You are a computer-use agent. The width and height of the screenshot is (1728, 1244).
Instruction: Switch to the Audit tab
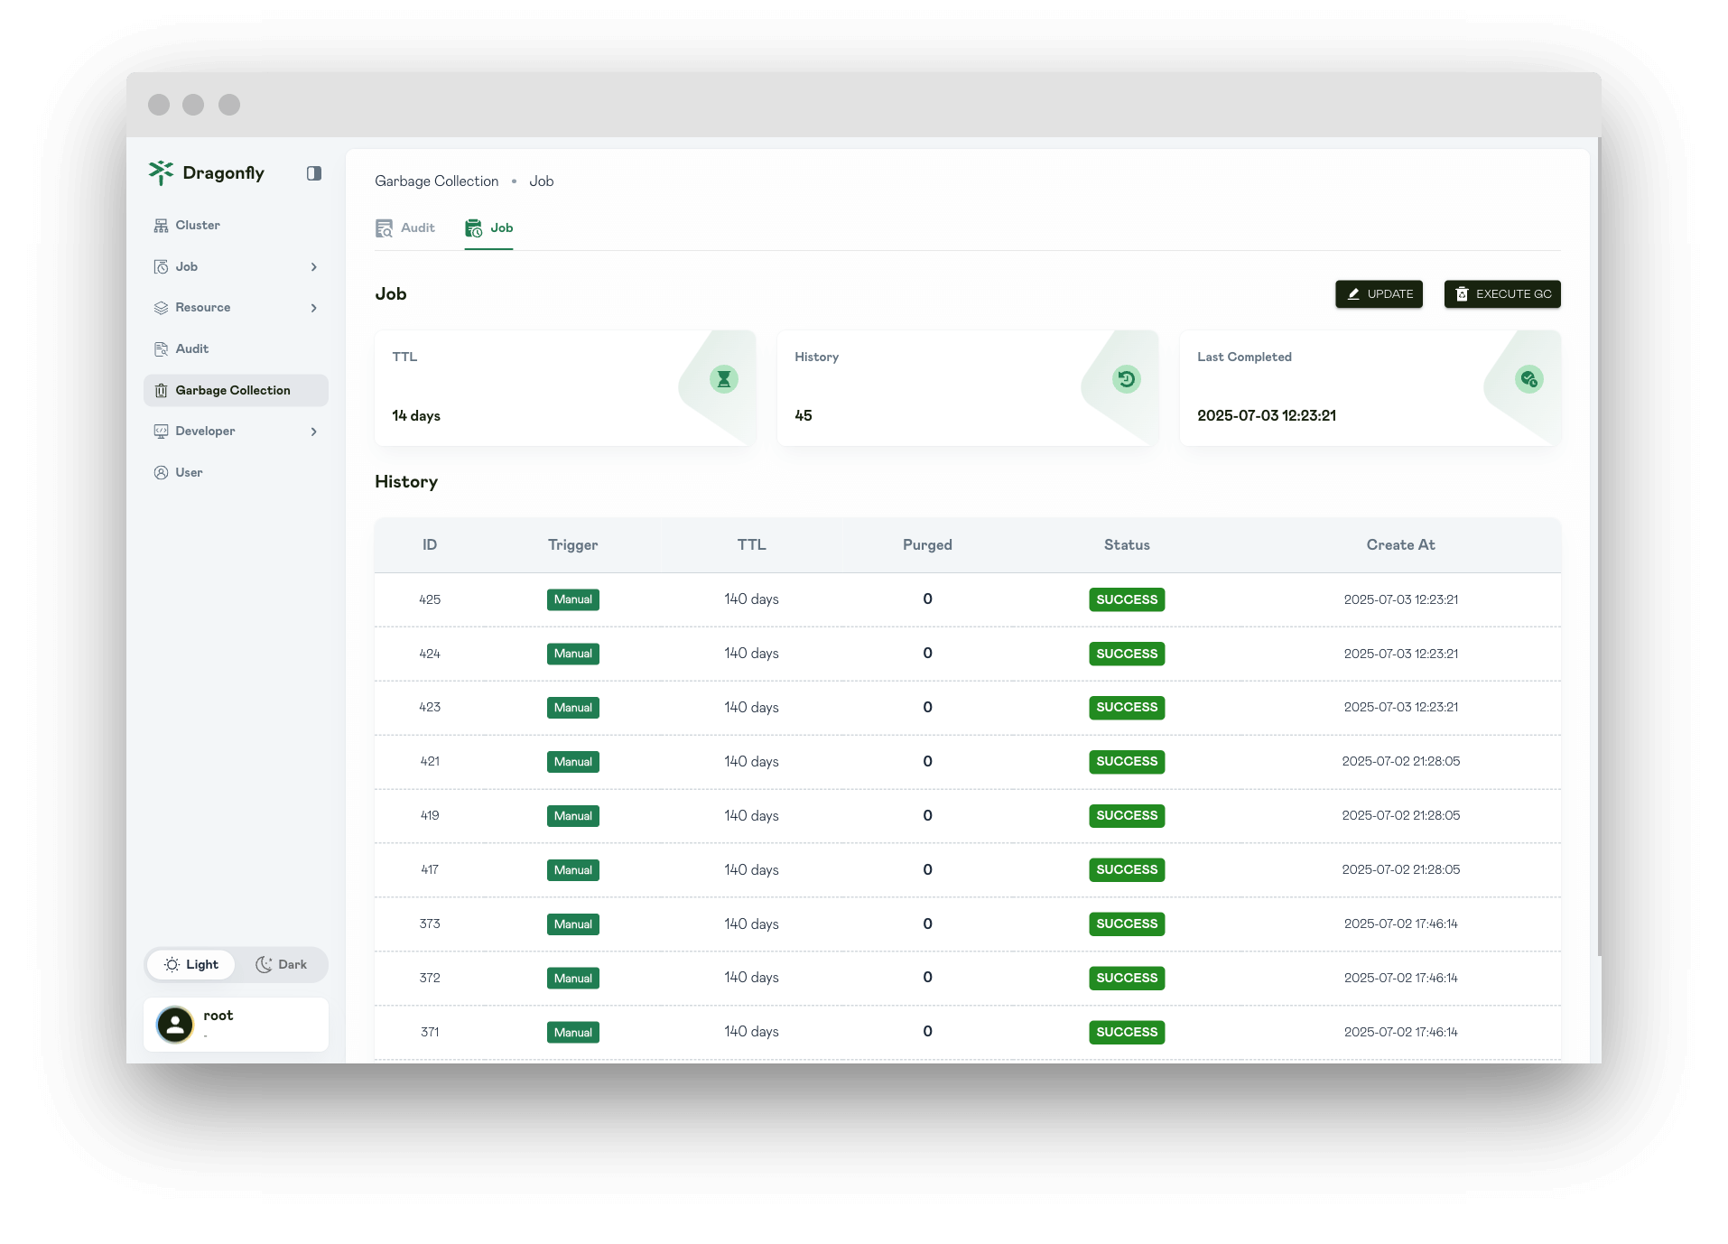405,228
